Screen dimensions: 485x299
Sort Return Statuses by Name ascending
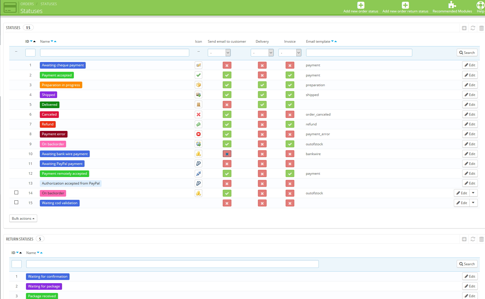click(x=41, y=253)
